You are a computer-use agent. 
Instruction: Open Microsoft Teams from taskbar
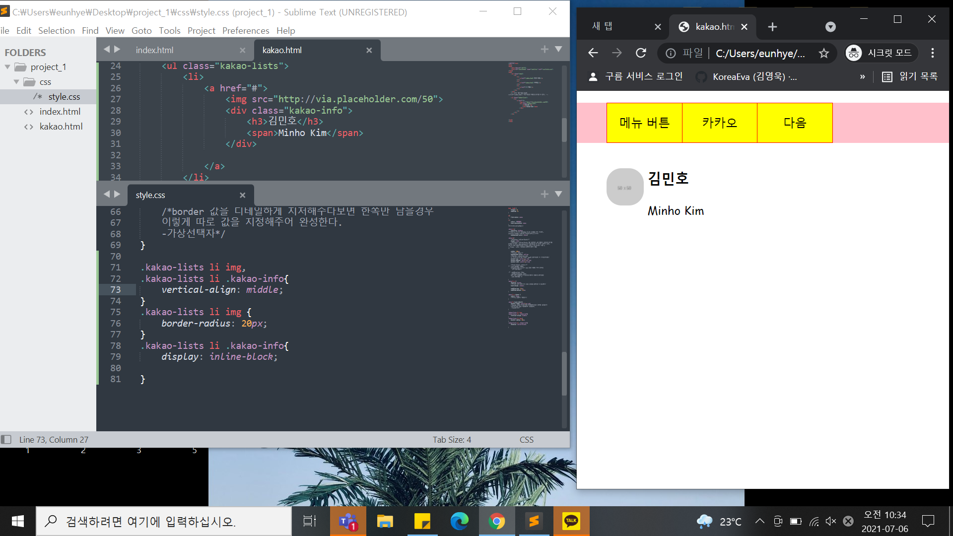tap(348, 521)
